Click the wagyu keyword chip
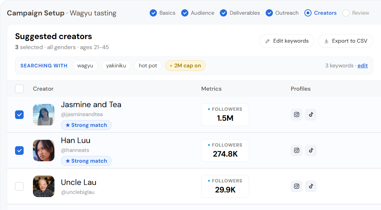This screenshot has height=210, width=381. (x=85, y=66)
